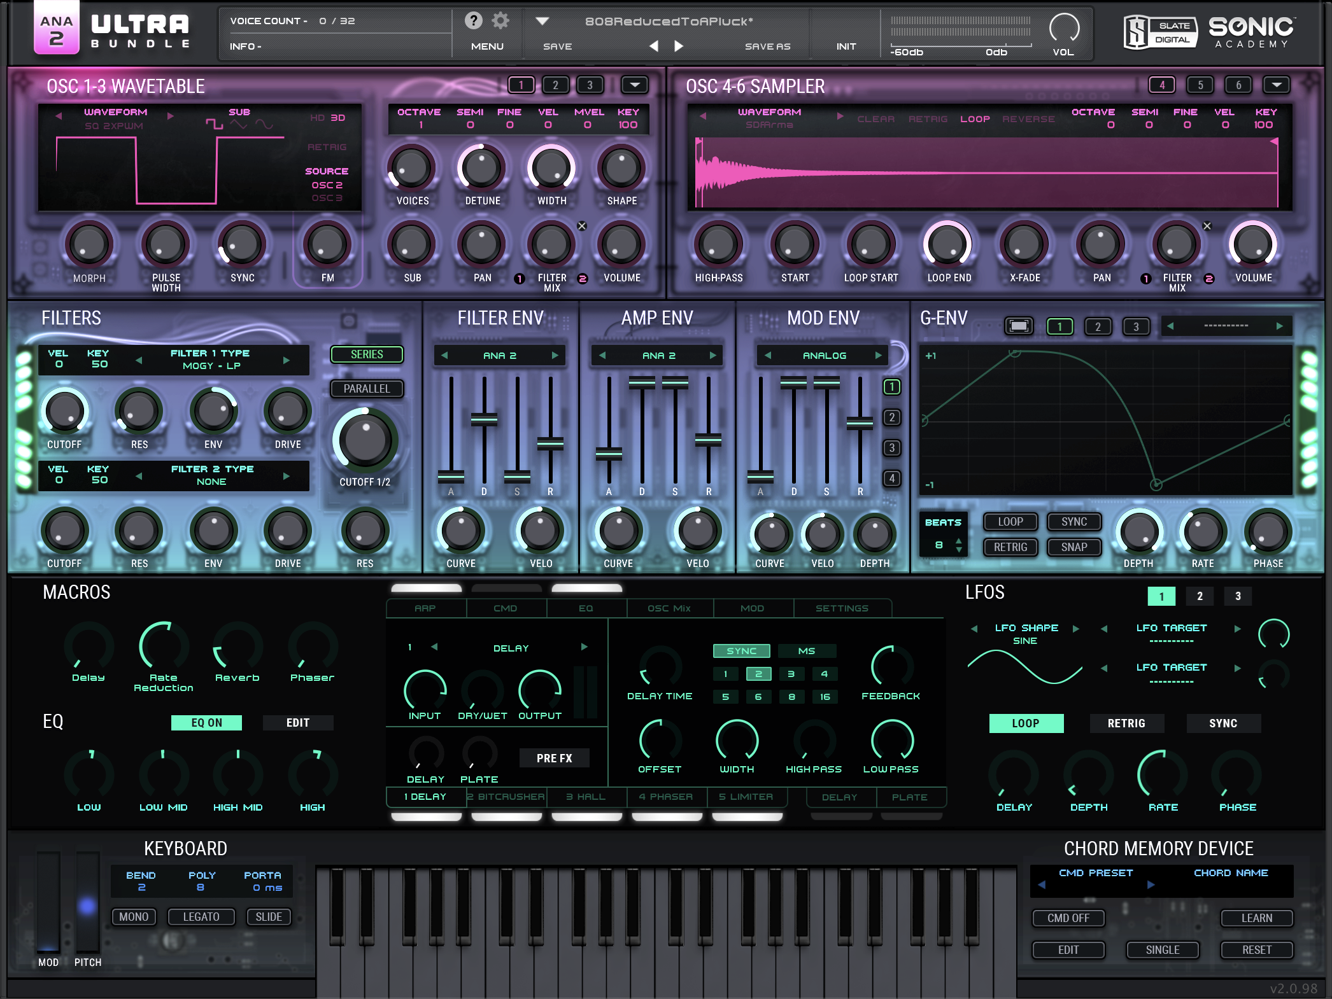
Task: Enable PARALLEL filter routing
Action: 367,389
